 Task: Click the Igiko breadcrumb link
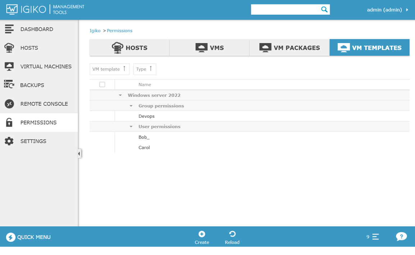click(95, 31)
